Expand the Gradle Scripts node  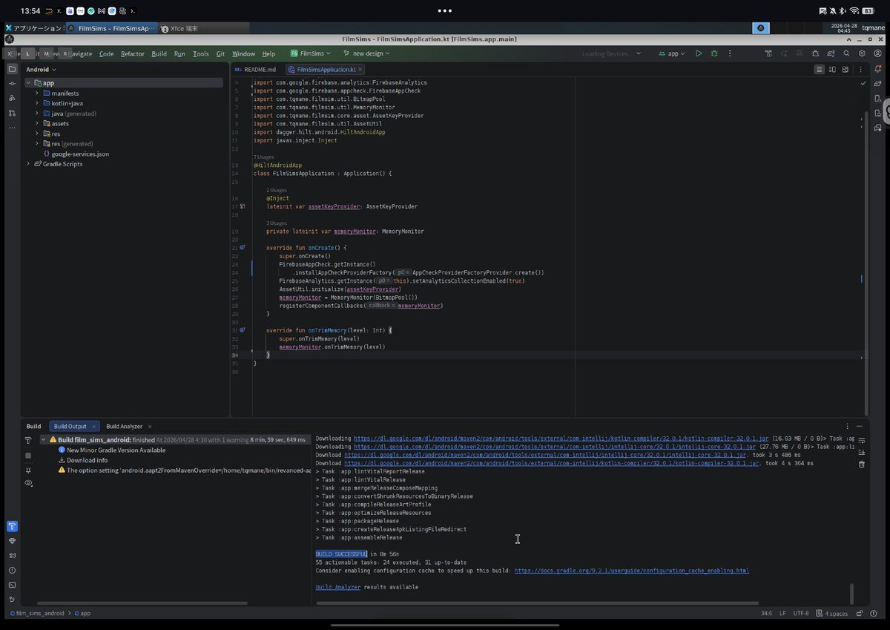pyautogui.click(x=28, y=164)
